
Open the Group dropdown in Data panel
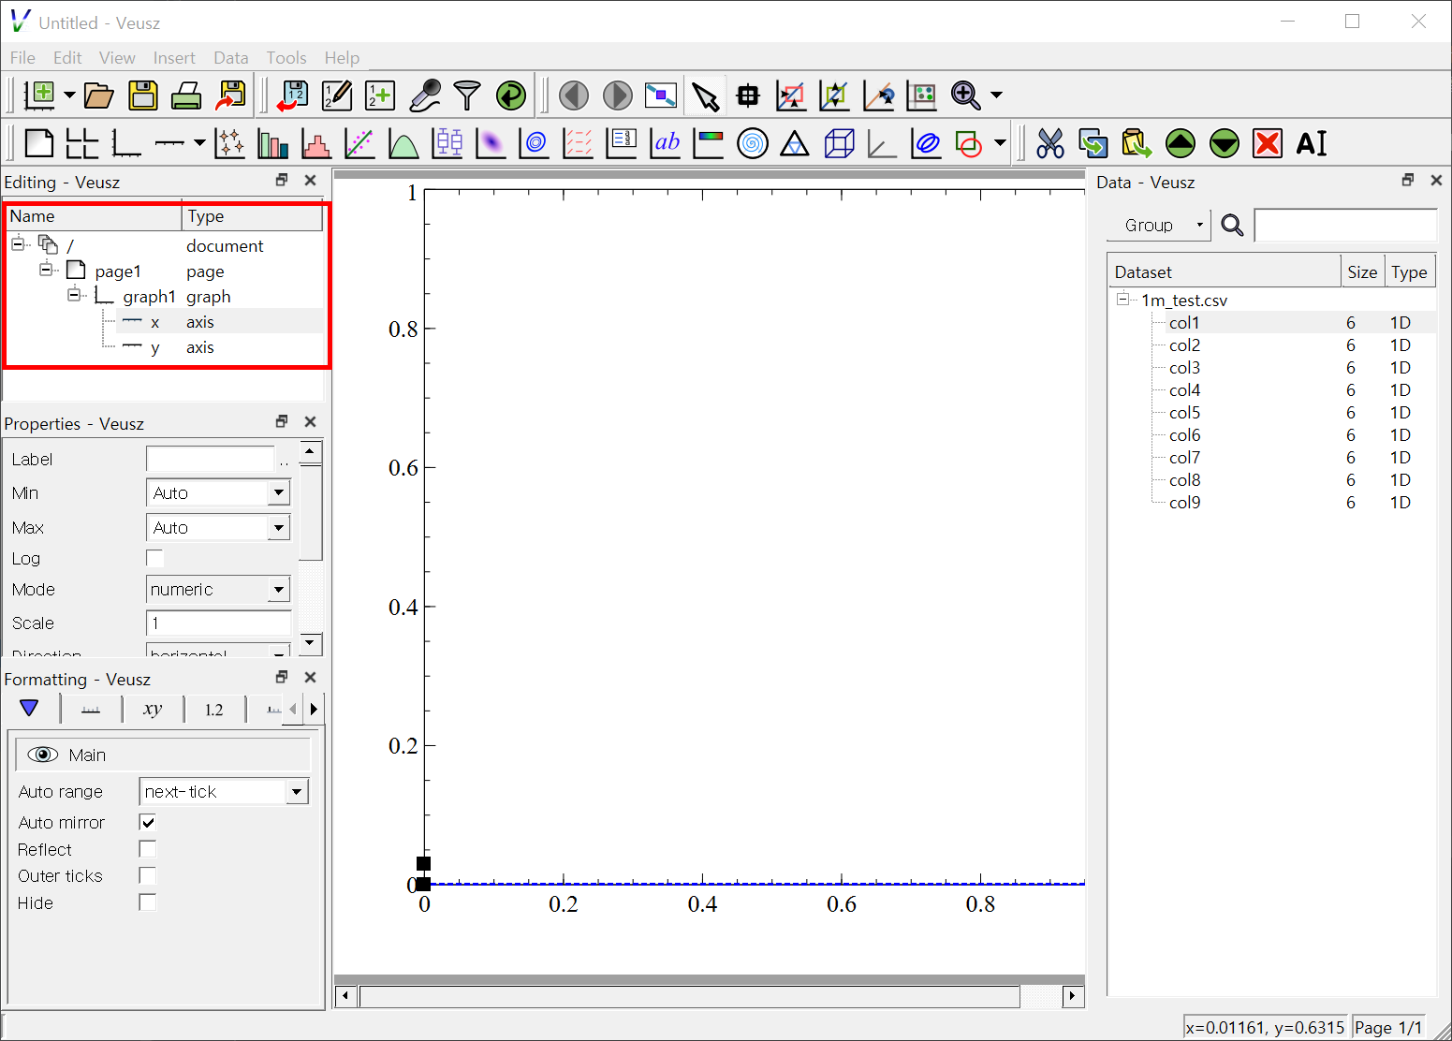coord(1159,226)
